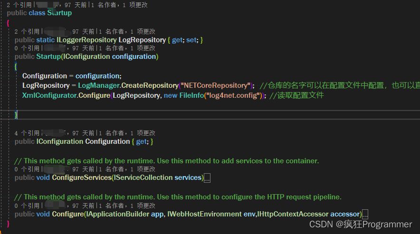Image resolution: width=420 pixels, height=234 pixels.
Task: Open CodeLens above class Startup declaration
Action: tap(77, 5)
